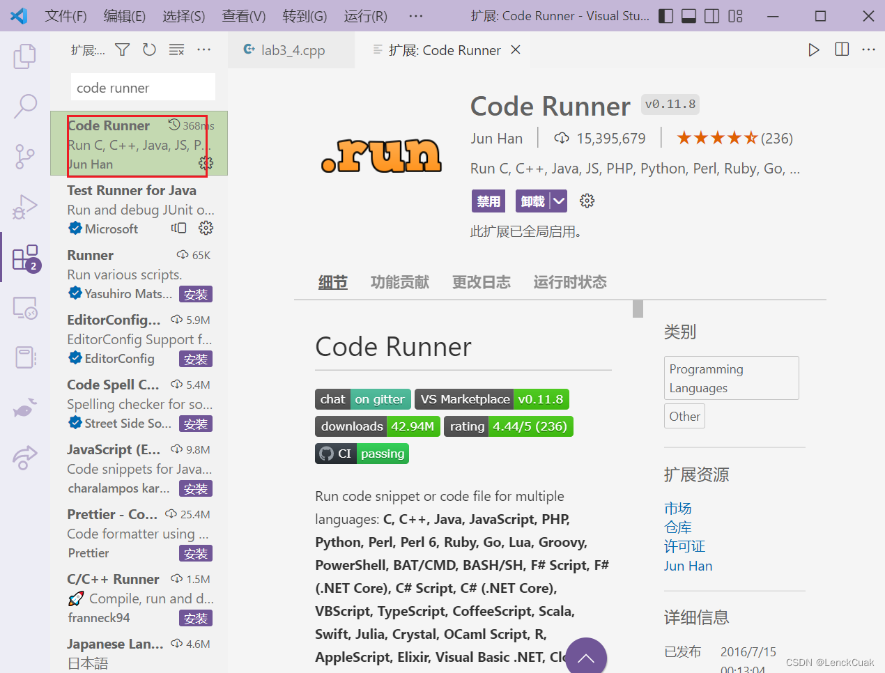This screenshot has height=673, width=885.
Task: Open the 许可证 license link
Action: click(684, 546)
